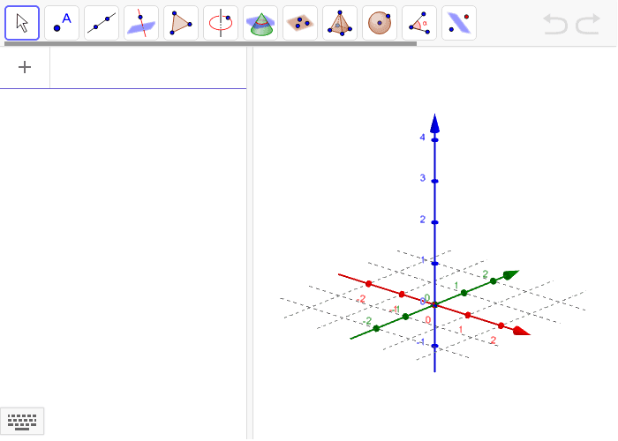The height and width of the screenshot is (441, 618).
Task: Pick the Polygon tool
Action: tap(181, 23)
